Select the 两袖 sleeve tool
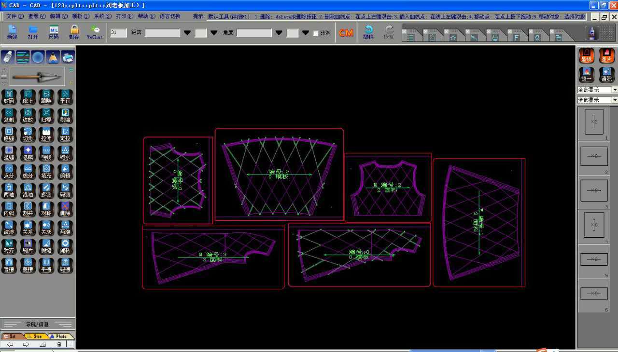The width and height of the screenshot is (618, 352). point(9,191)
